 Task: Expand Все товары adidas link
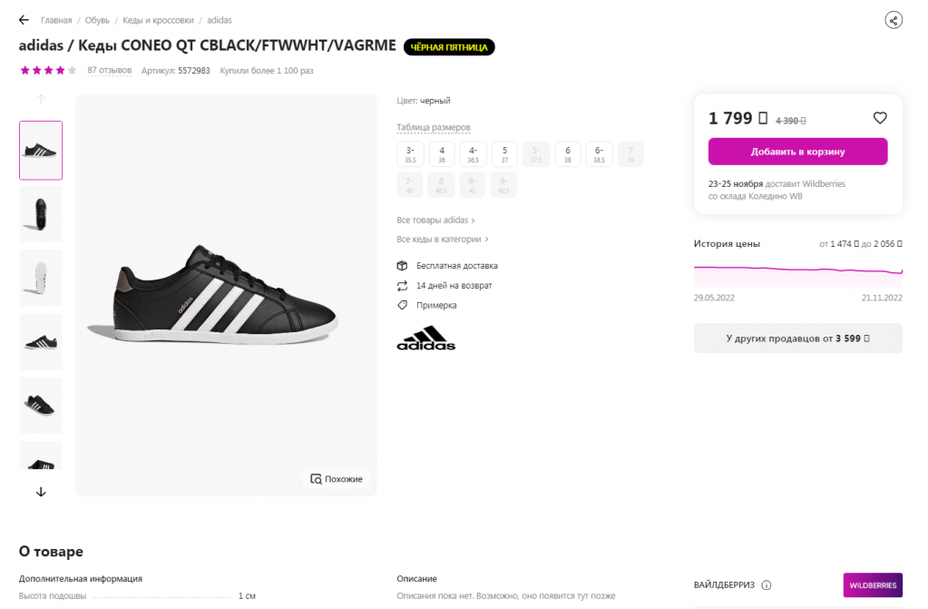point(435,221)
